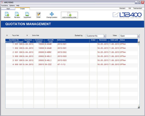
Task: Click Add to existing order button
Action: 69,15
